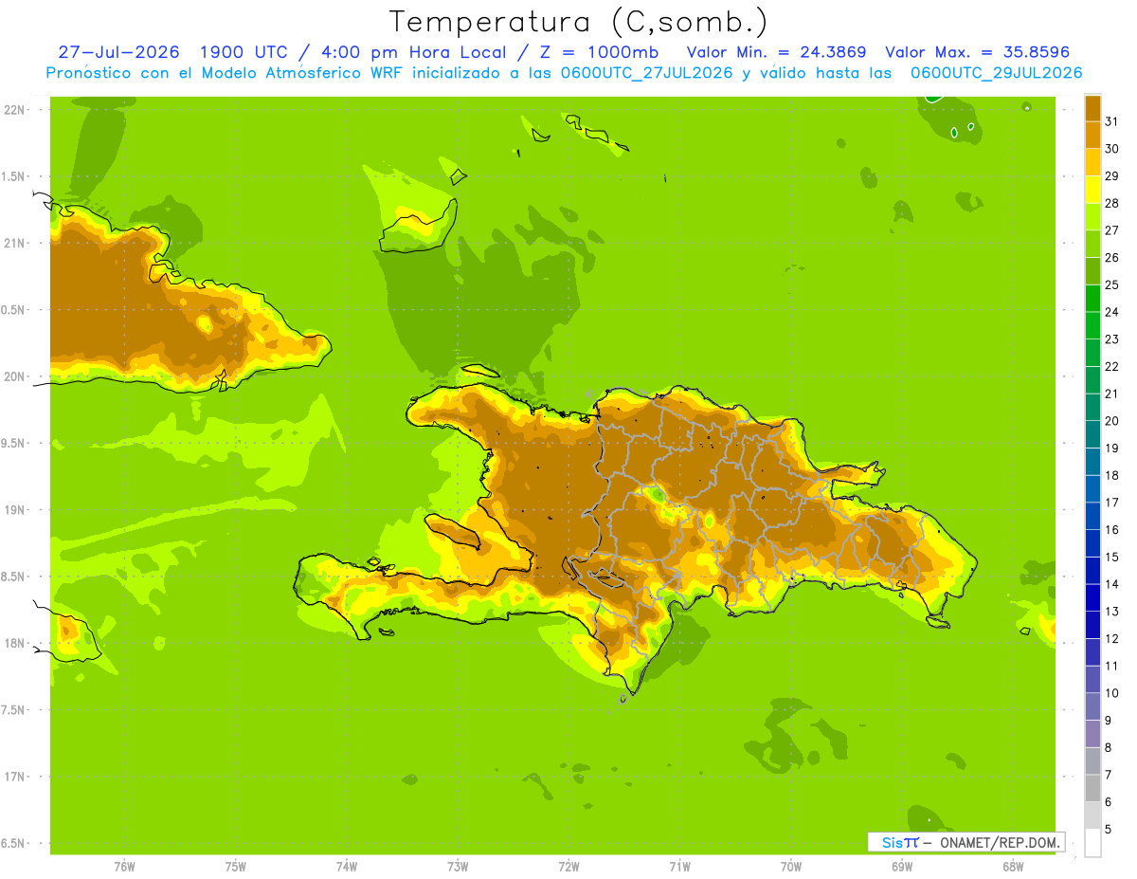Click '0600UTC_27JUL2026' initialization time text

(643, 73)
